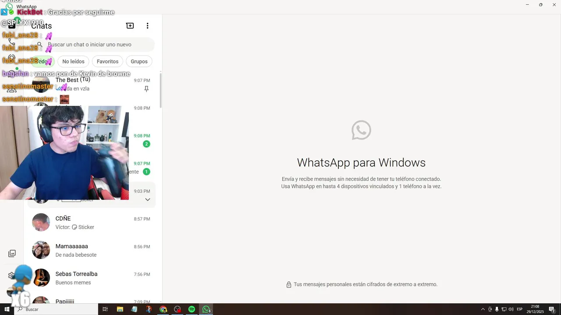Click the Mamaaaaaa profile picture
The width and height of the screenshot is (561, 315).
coord(41,250)
